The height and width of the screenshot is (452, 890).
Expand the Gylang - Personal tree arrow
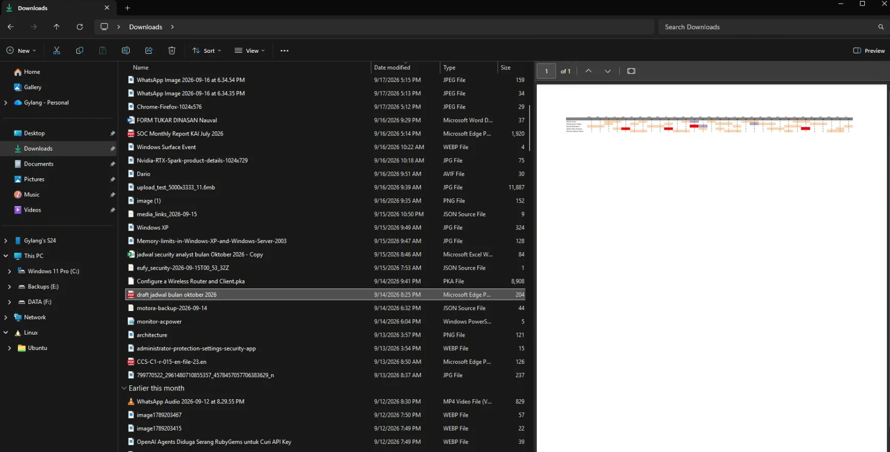(6, 102)
